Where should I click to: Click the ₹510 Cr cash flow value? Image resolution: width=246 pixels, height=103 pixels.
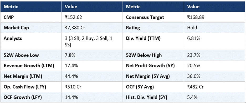pos(73,87)
